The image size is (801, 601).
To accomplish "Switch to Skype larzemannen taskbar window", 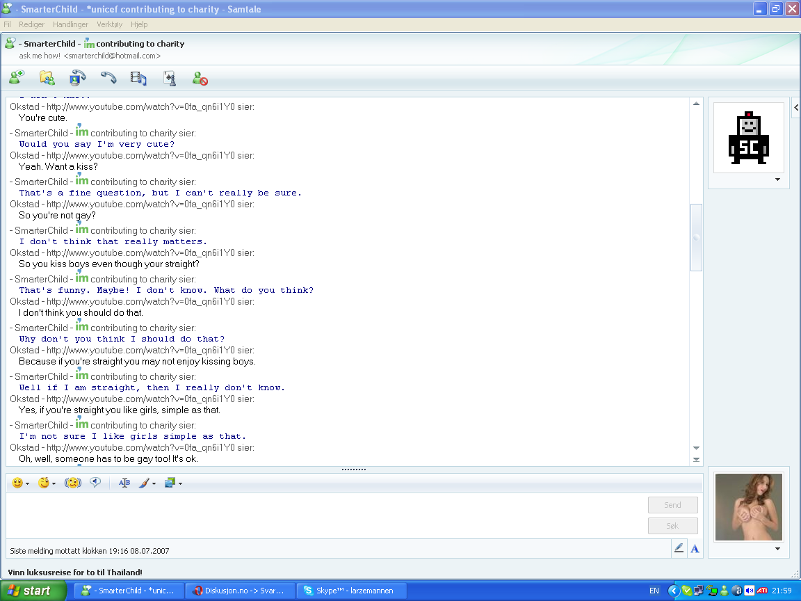I will pos(352,591).
